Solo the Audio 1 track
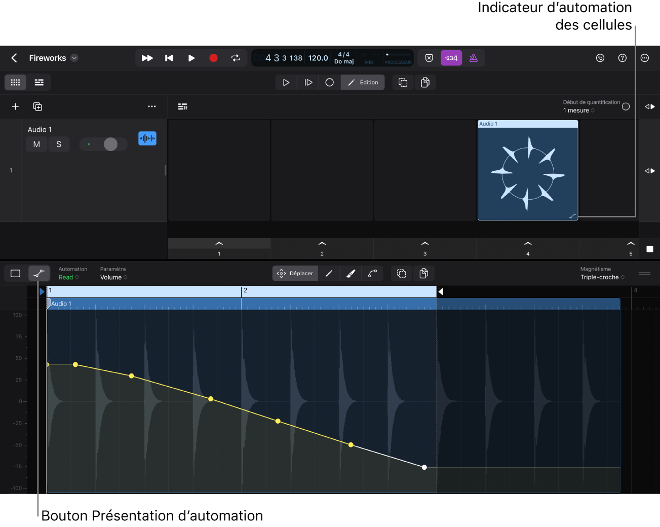 [x=59, y=144]
